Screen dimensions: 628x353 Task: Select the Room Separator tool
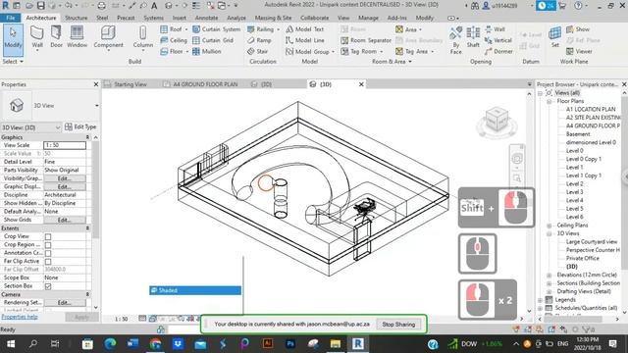[366, 40]
